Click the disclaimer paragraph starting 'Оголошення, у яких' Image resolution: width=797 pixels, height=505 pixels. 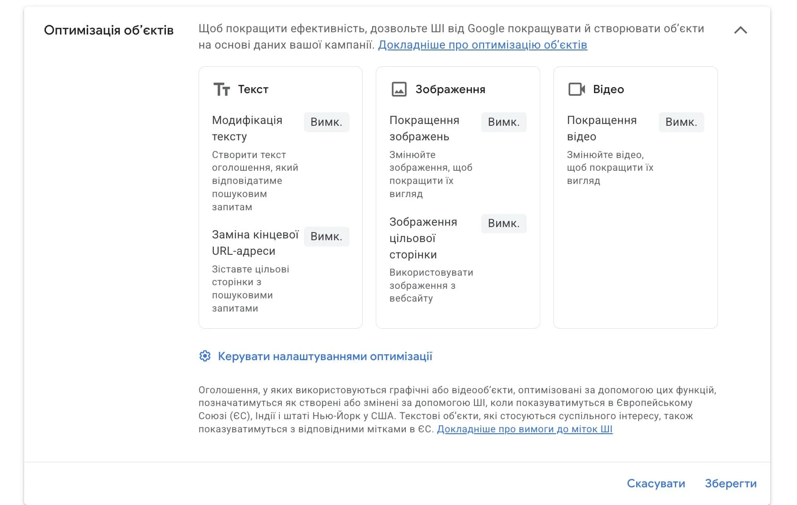[457, 410]
